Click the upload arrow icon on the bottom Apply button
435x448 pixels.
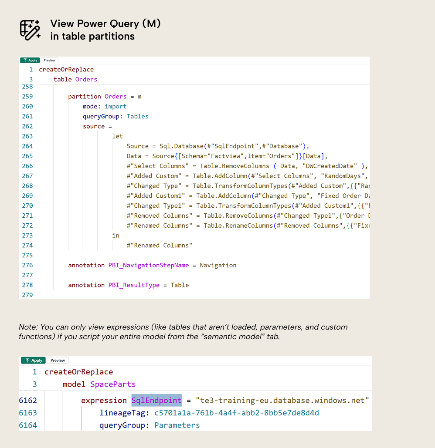(x=27, y=360)
